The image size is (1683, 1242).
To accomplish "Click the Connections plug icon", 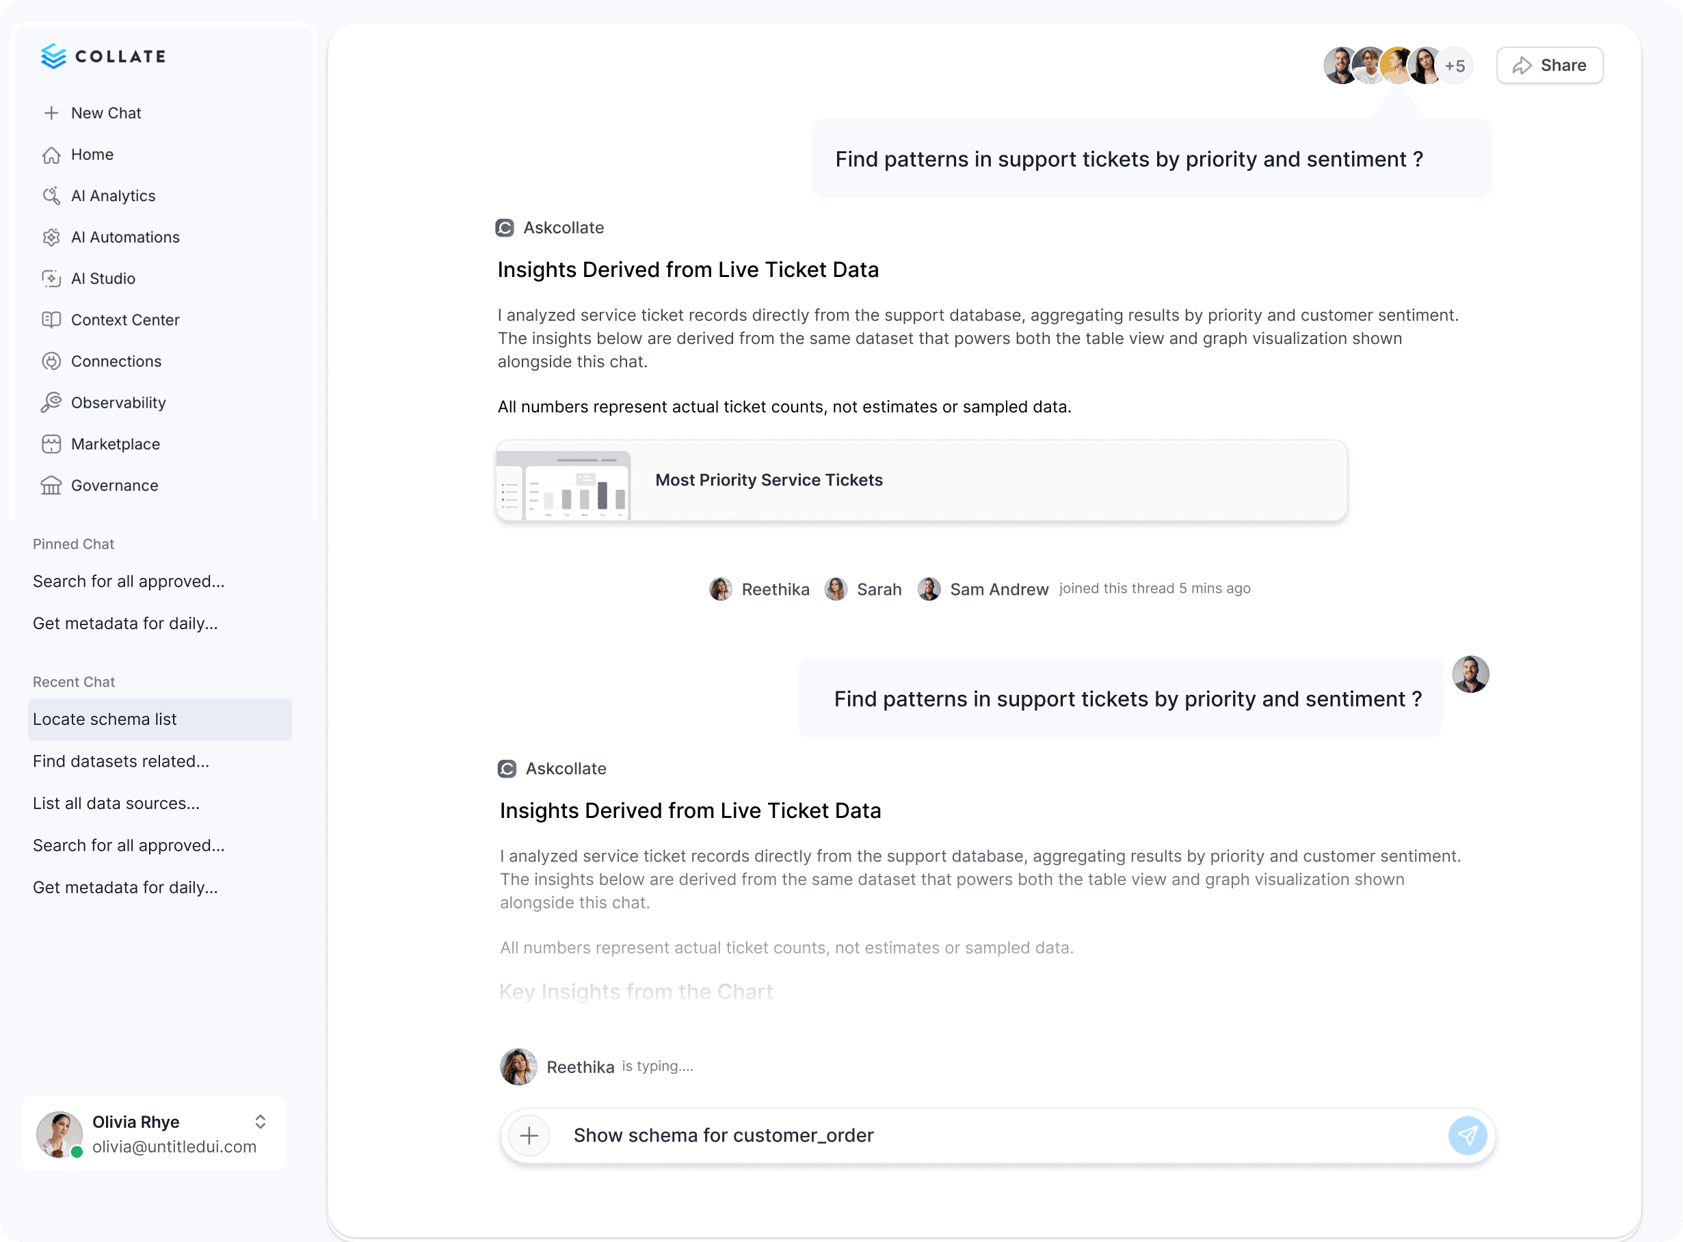I will click(51, 361).
